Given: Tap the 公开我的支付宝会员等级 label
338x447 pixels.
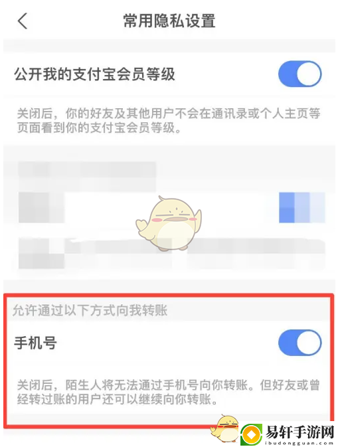Looking at the screenshot, I should (94, 74).
